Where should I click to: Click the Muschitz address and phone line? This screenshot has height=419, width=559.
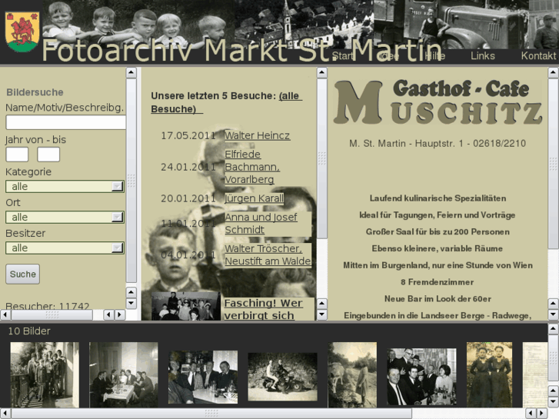pos(438,143)
